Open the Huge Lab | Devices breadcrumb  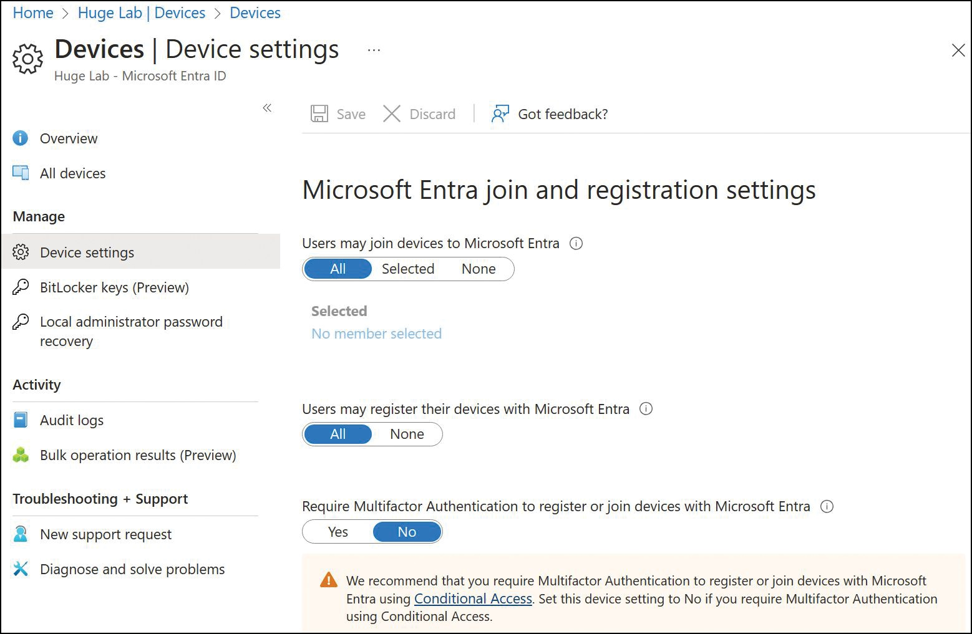tap(142, 12)
